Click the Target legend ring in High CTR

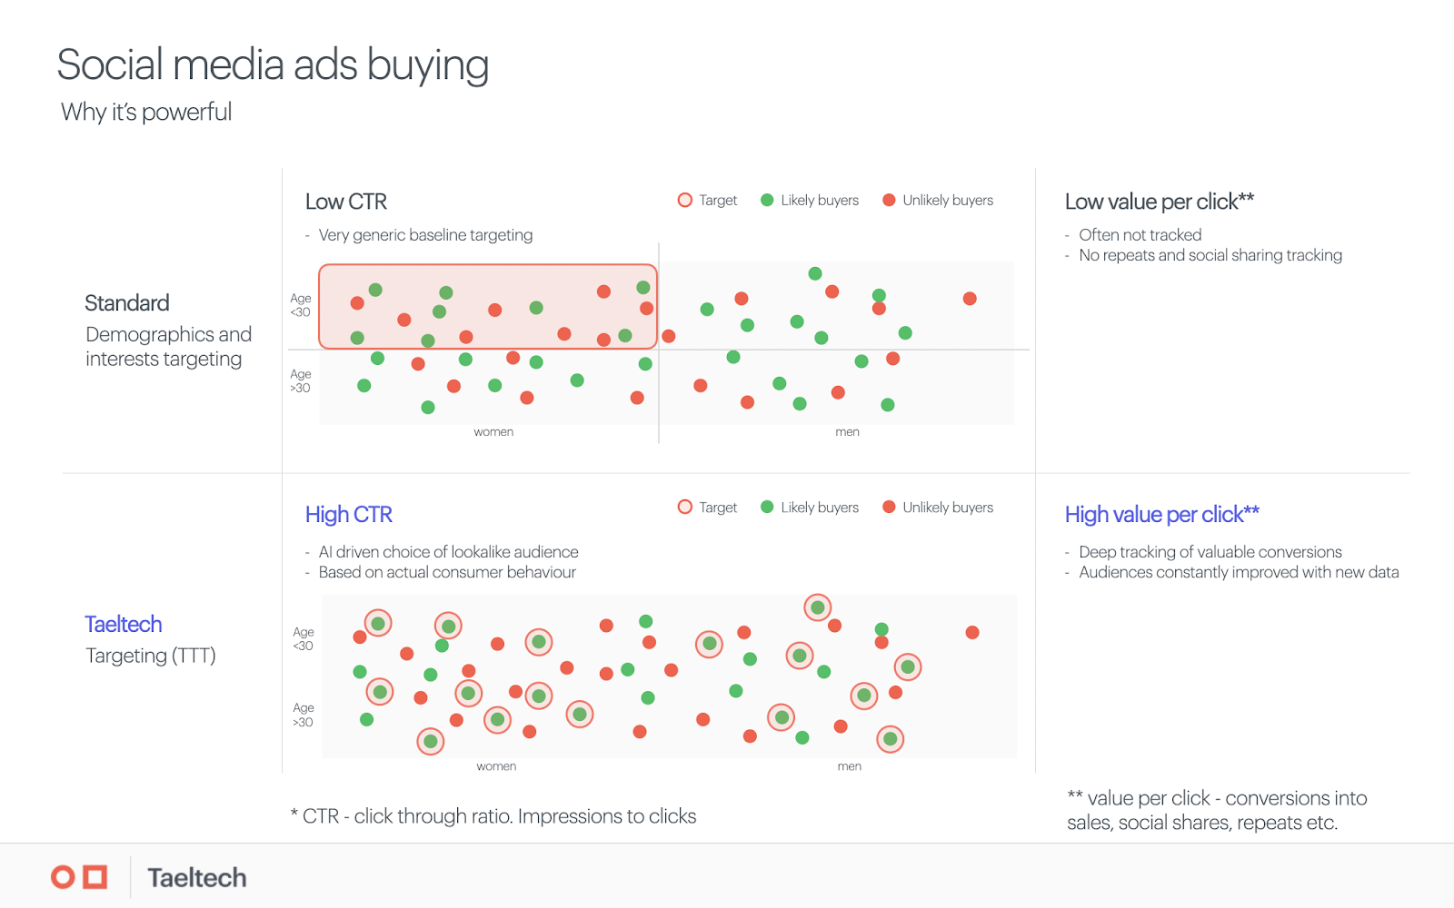[685, 507]
